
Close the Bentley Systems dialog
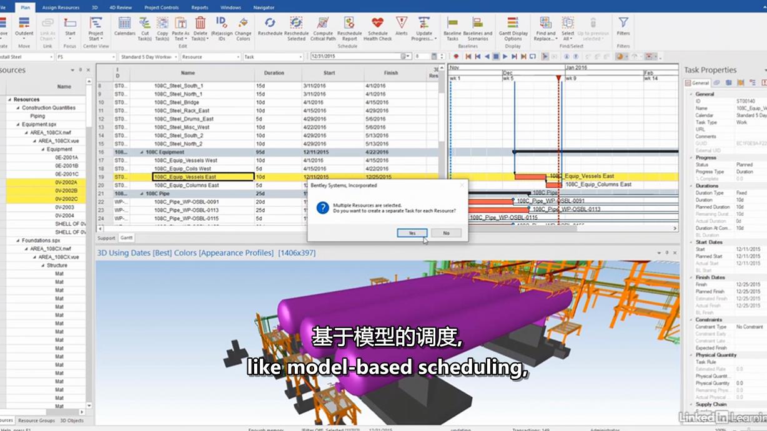[x=462, y=185]
